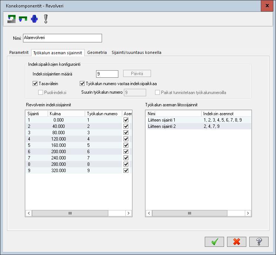This screenshot has height=255, width=276.
Task: Close the Konekomponentit window
Action: point(267,6)
